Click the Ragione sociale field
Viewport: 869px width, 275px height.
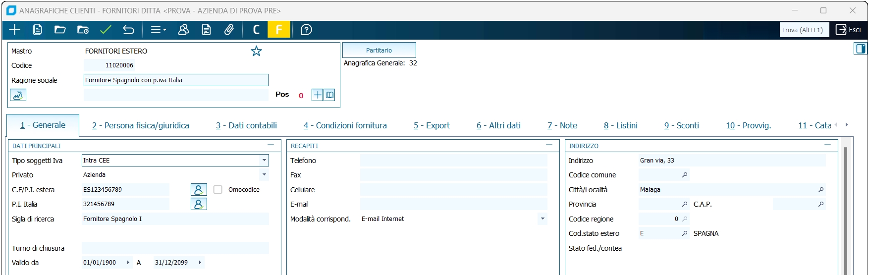click(x=176, y=80)
